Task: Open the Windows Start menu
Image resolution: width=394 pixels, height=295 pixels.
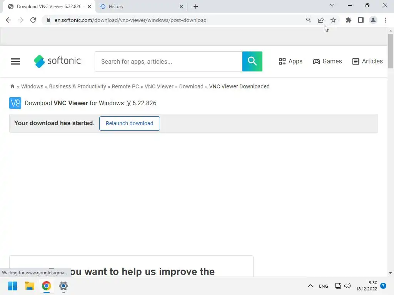Action: tap(13, 286)
